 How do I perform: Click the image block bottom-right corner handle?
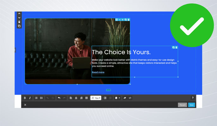point(130,84)
